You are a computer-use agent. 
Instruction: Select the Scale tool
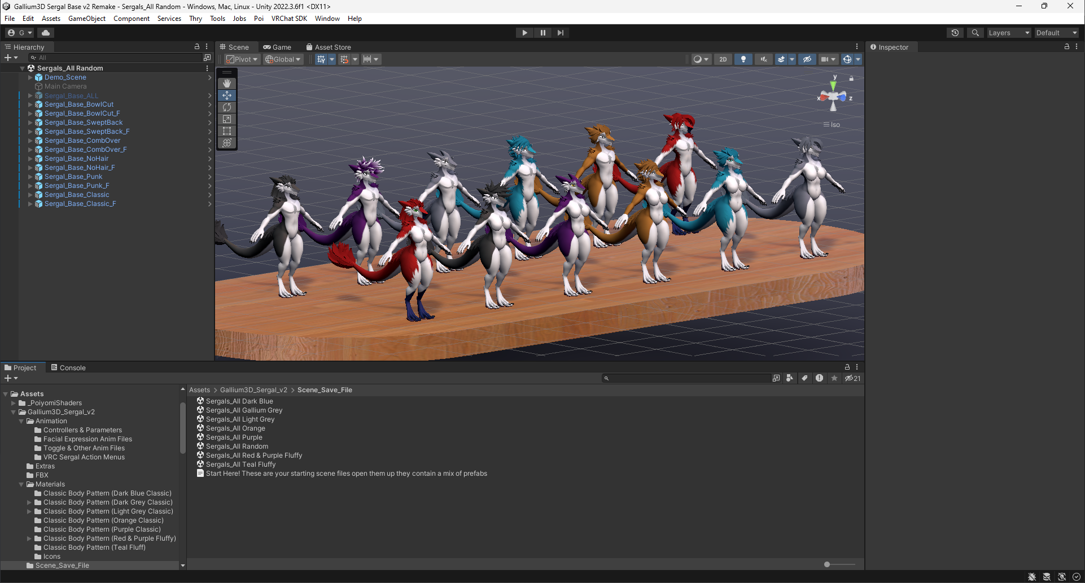227,119
